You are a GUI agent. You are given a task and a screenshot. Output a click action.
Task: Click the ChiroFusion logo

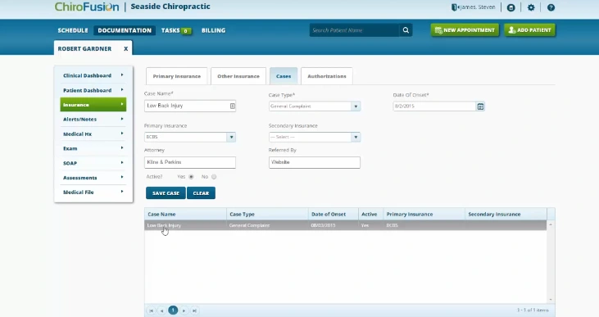[x=87, y=7]
